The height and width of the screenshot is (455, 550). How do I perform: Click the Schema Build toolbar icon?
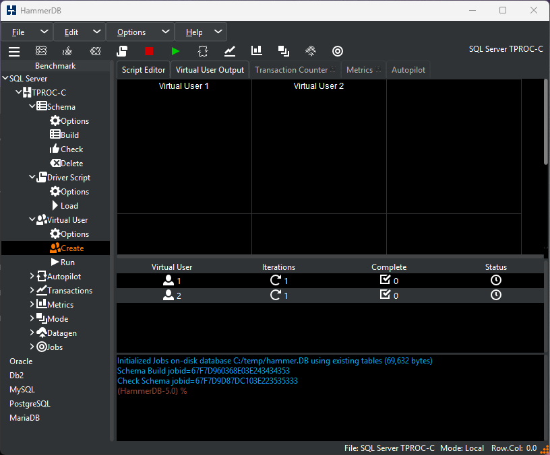point(41,51)
